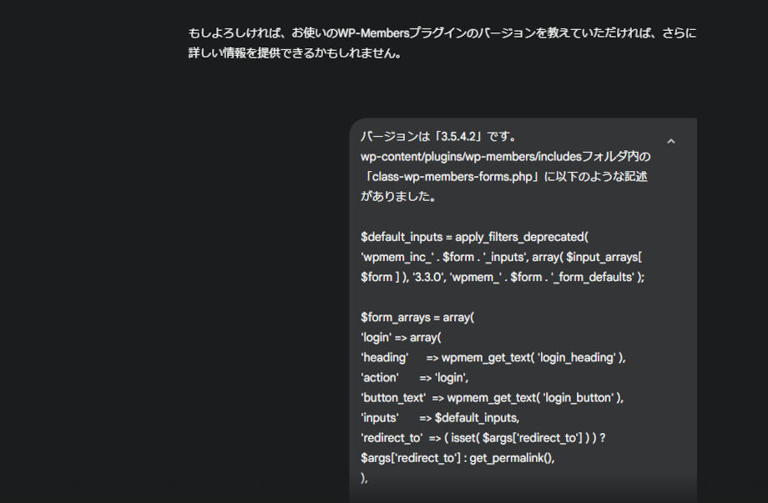768x503 pixels.
Task: Click the wpmem_get_text( 'login_heading' ) call
Action: coord(533,358)
